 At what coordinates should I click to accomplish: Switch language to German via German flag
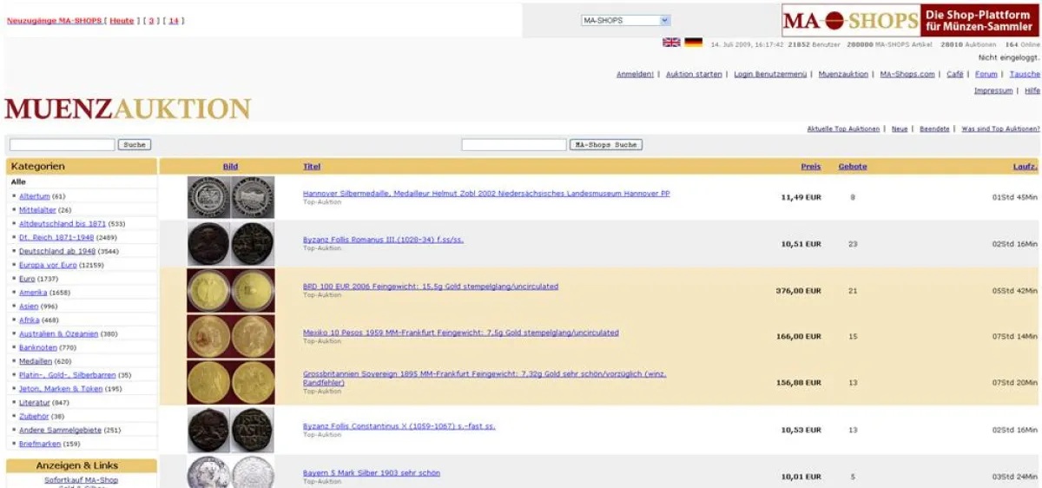pyautogui.click(x=693, y=42)
